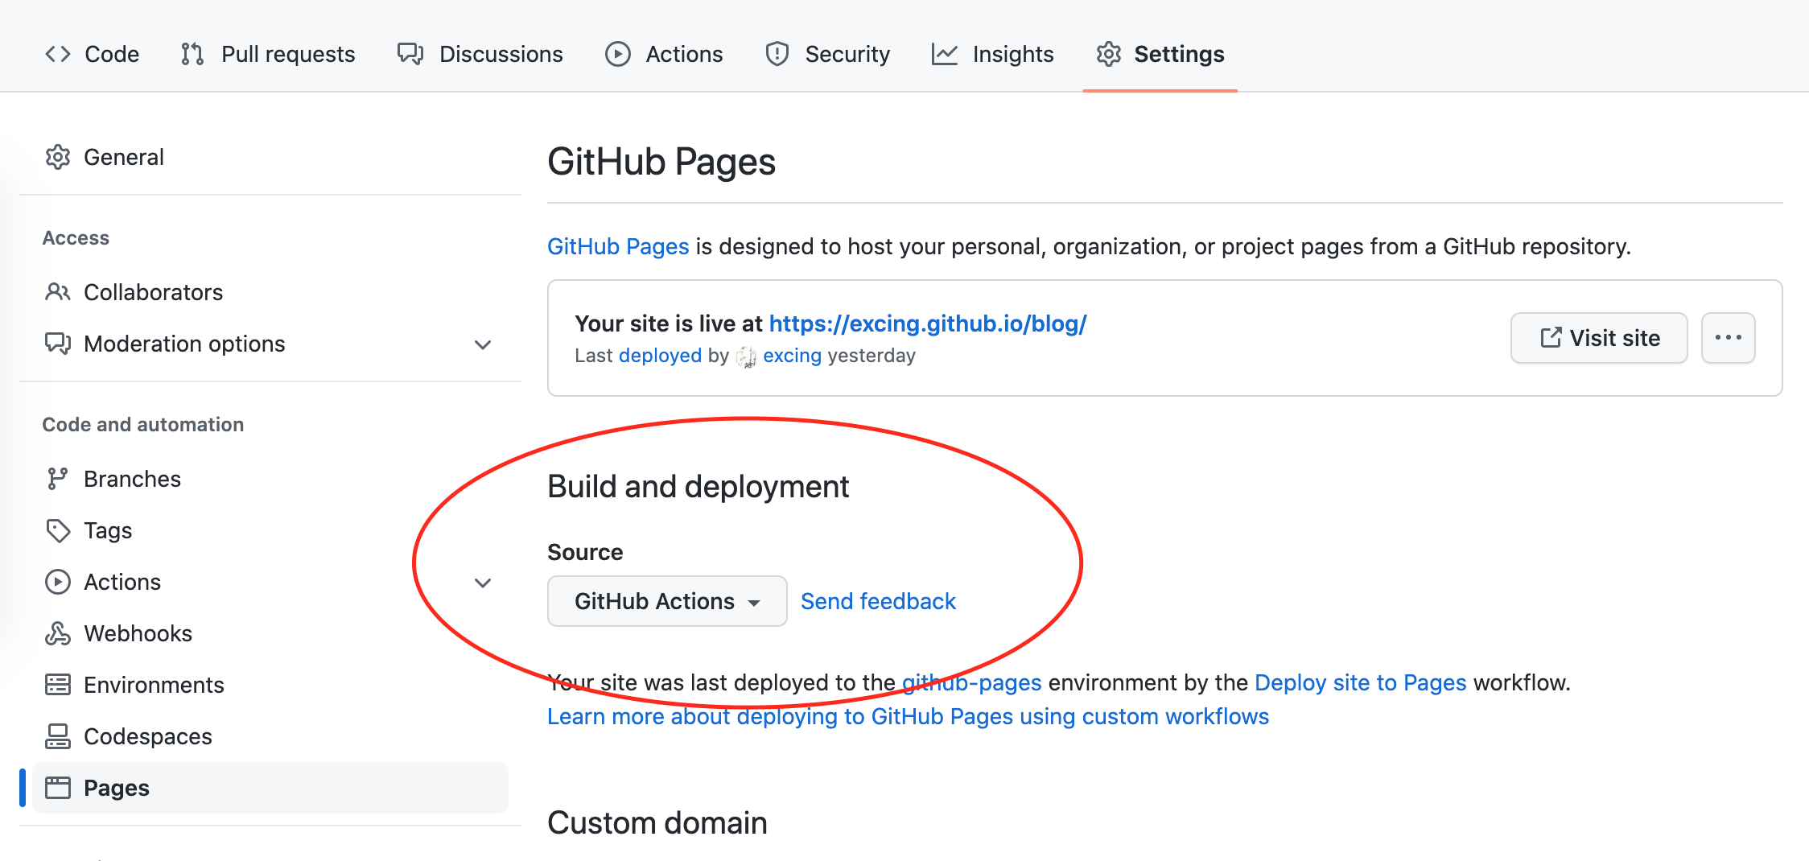Open the GitHub Actions source dropdown
The height and width of the screenshot is (861, 1809).
[667, 601]
